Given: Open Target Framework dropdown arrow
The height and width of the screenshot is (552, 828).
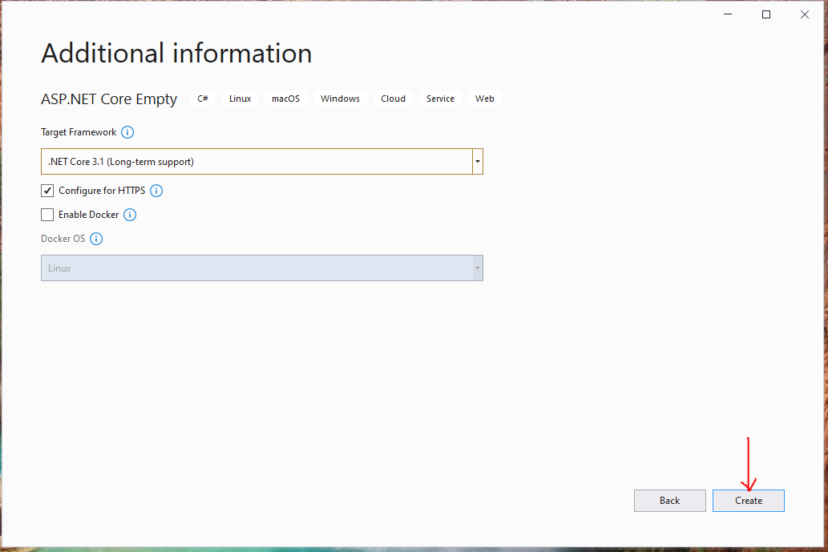Looking at the screenshot, I should coord(478,162).
